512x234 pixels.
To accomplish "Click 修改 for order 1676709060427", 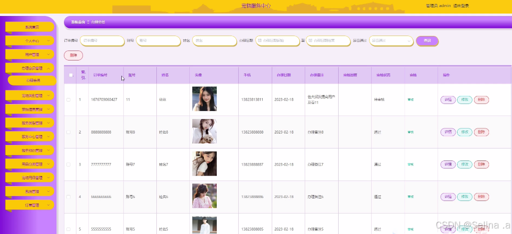I will [465, 99].
